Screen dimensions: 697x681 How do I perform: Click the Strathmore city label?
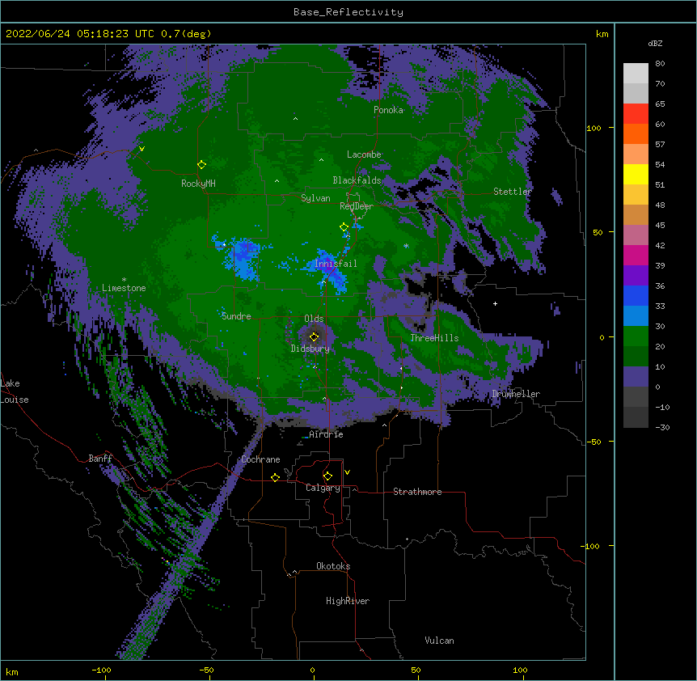point(417,492)
